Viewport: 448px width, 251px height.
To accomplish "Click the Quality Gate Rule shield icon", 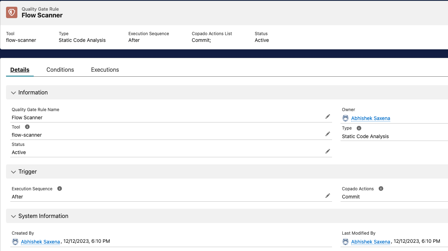I will point(12,12).
